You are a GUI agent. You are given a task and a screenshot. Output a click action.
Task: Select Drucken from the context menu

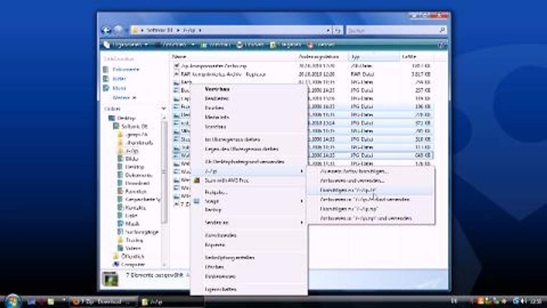pyautogui.click(x=248, y=108)
